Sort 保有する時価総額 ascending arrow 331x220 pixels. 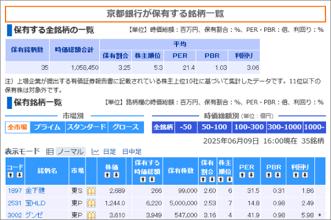[x=143, y=179]
